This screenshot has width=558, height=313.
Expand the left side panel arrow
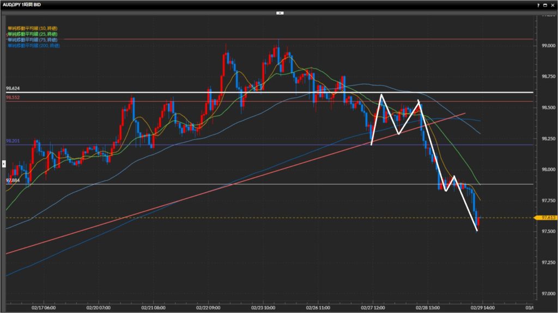coord(3,162)
